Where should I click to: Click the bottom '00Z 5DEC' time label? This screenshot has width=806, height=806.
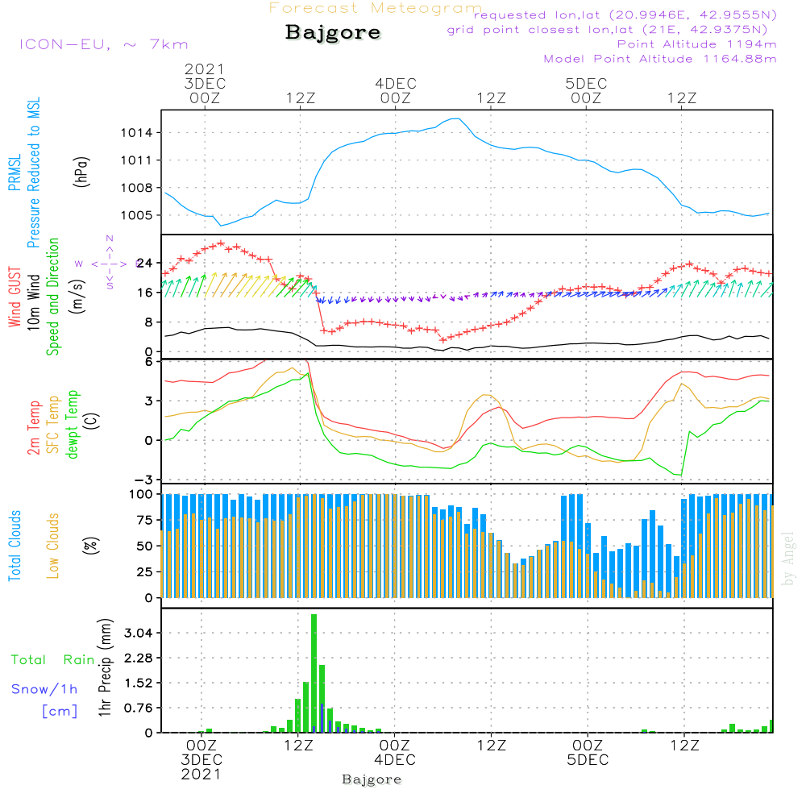tap(588, 753)
